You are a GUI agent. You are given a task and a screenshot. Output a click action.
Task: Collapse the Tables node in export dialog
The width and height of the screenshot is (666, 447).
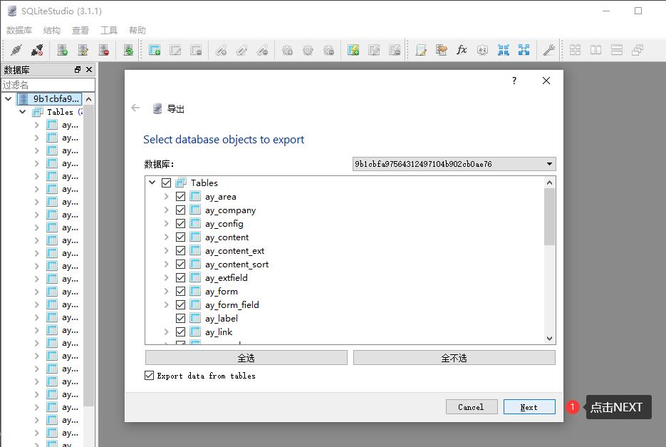(152, 183)
